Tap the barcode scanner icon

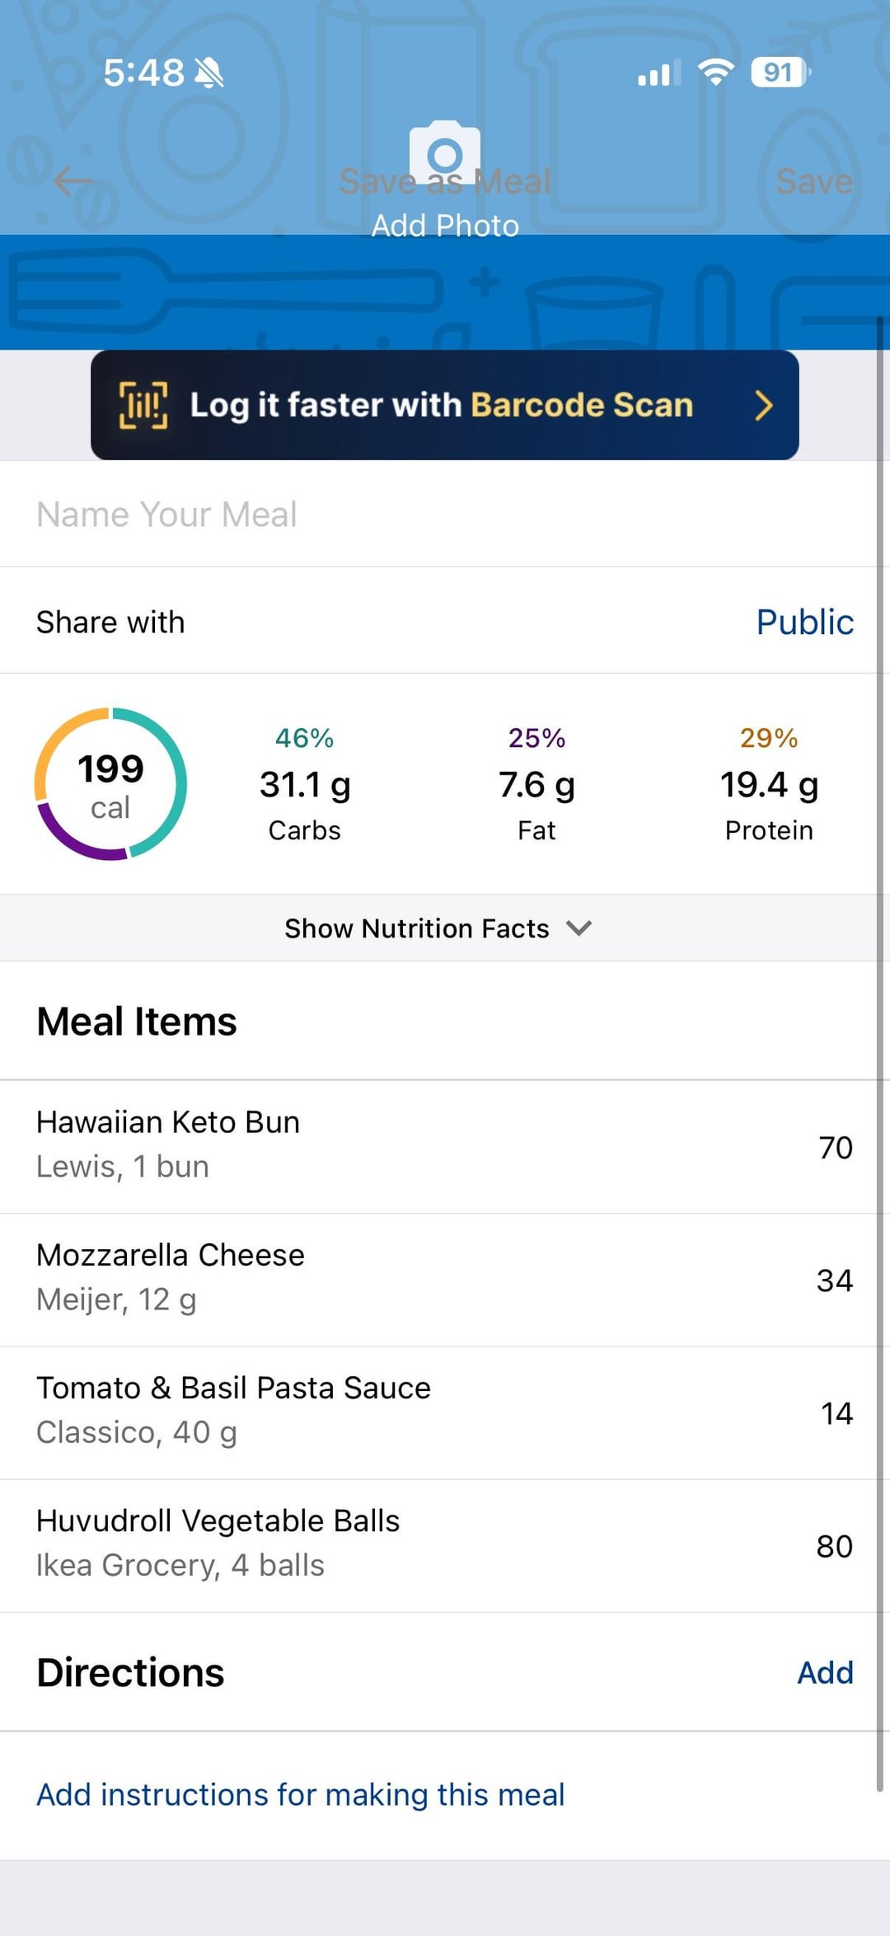[143, 405]
